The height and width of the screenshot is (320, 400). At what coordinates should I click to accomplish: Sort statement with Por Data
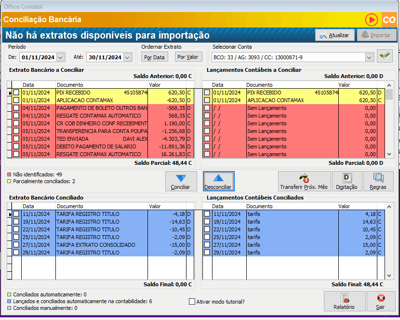[155, 57]
